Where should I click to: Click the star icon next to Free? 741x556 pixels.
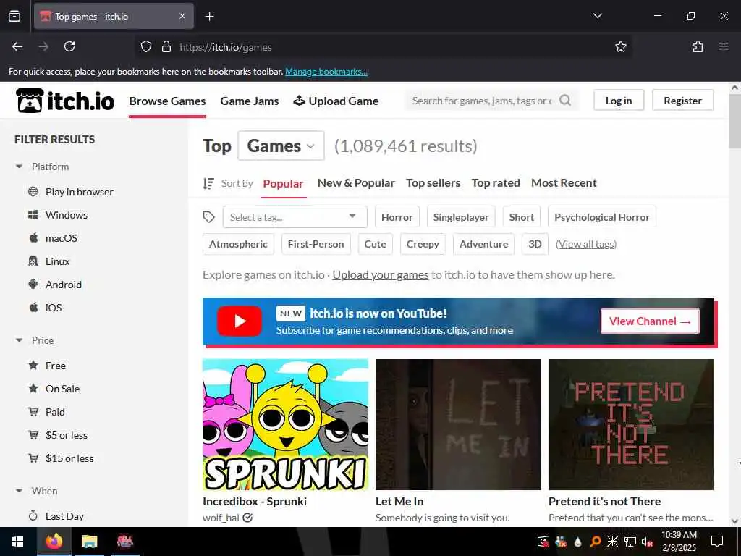click(x=33, y=365)
